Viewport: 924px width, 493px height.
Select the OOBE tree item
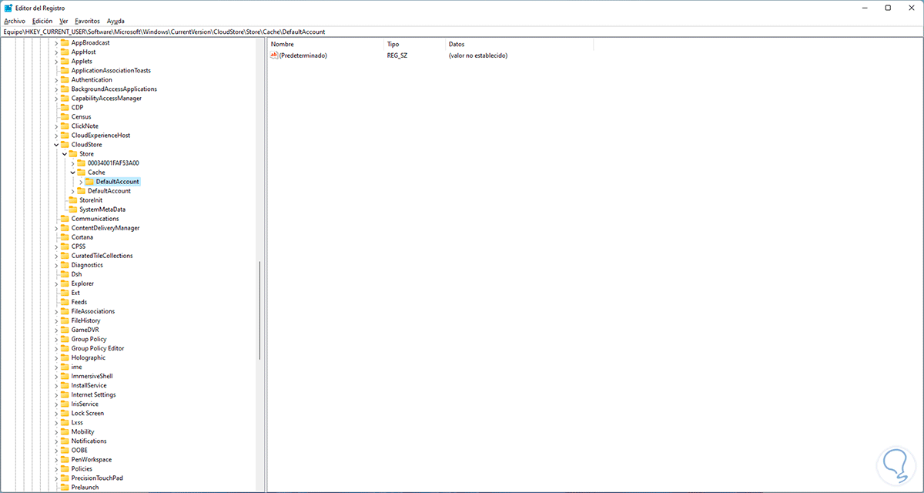coord(79,450)
